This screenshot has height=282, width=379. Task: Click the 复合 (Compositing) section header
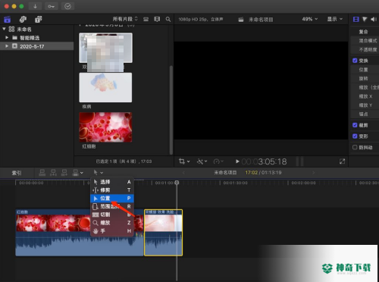coord(365,32)
